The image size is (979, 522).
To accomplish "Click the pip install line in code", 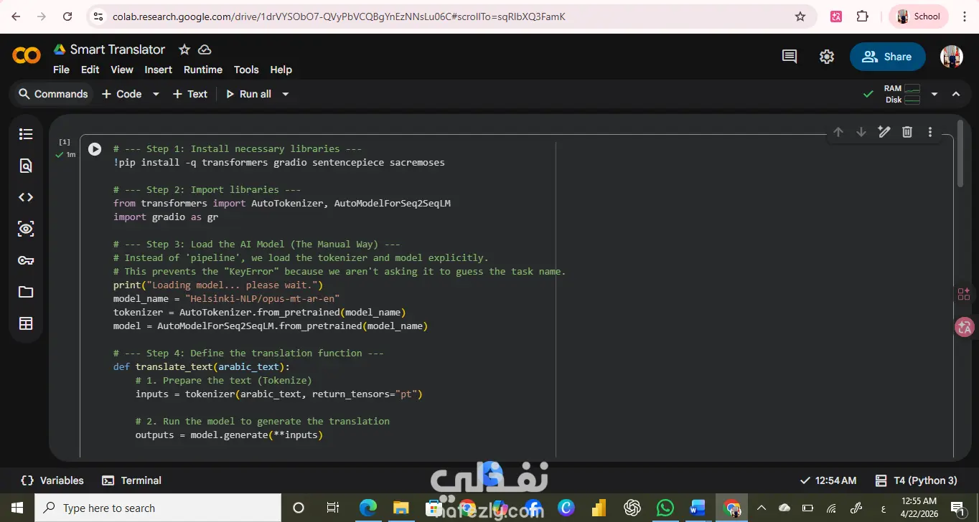I will (278, 163).
